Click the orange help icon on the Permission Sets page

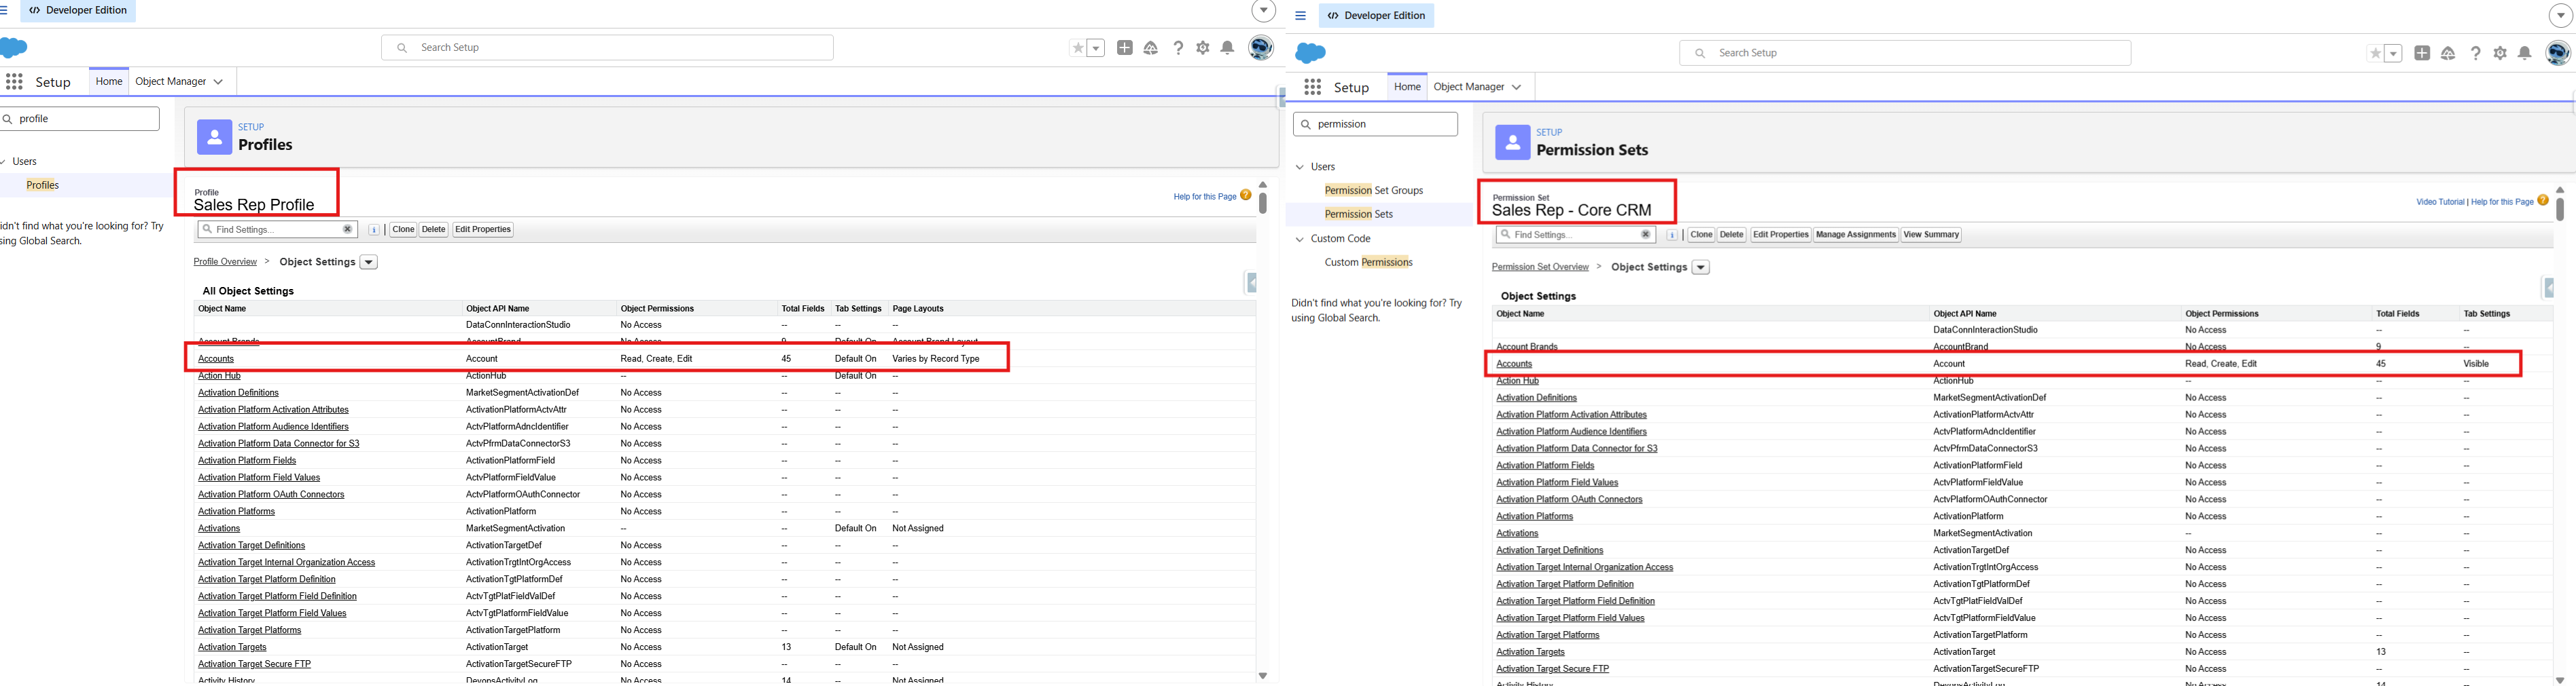2543,201
